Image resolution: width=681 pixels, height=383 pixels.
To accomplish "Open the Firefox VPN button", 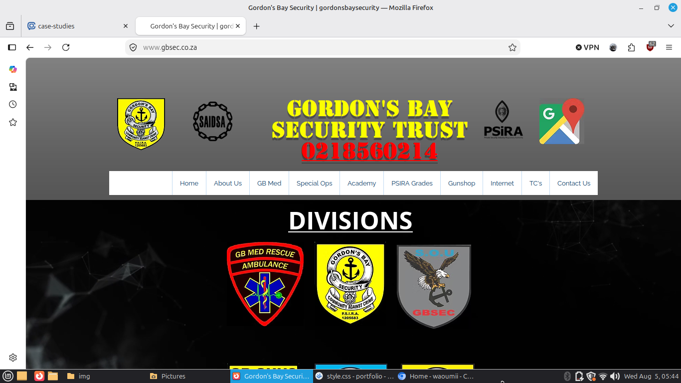I will point(587,47).
